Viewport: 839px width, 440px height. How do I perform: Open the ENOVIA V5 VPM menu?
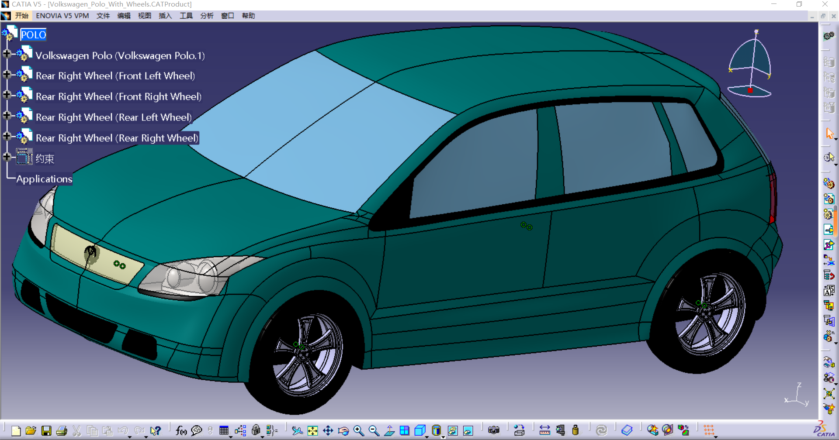(62, 16)
